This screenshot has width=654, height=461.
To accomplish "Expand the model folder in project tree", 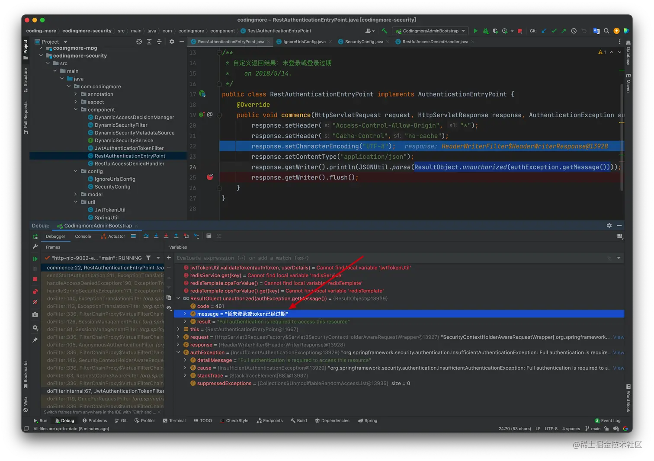I will coord(76,194).
